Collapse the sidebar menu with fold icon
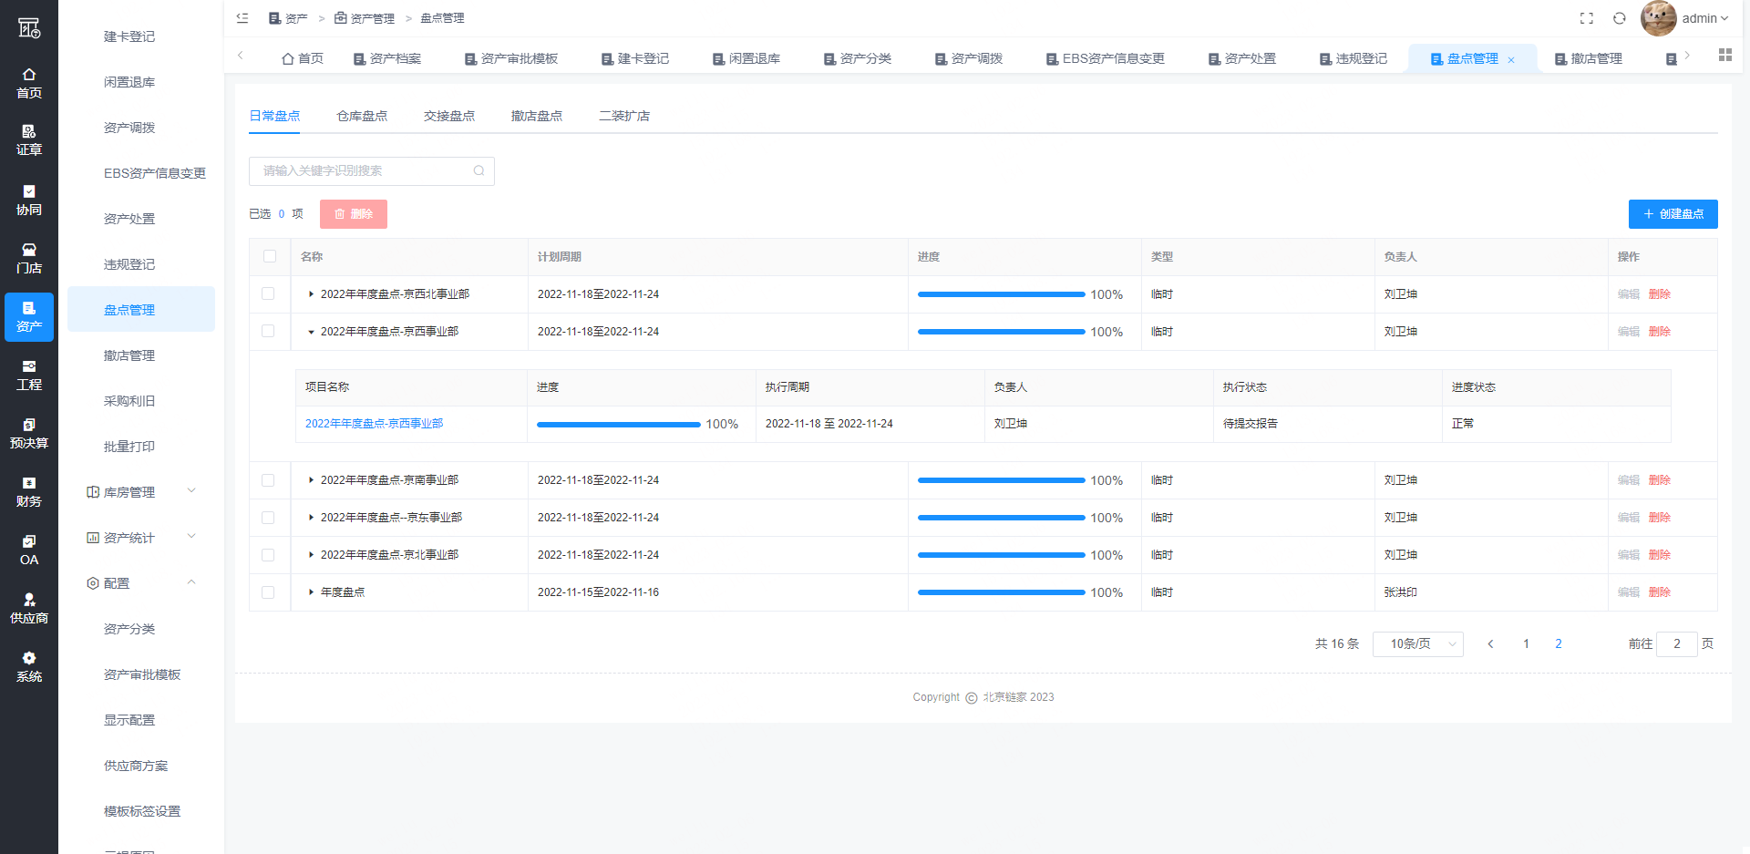 [x=242, y=18]
